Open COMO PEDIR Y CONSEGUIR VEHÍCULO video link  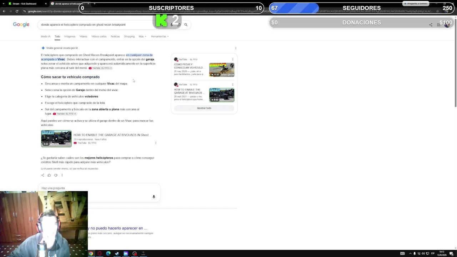189,66
